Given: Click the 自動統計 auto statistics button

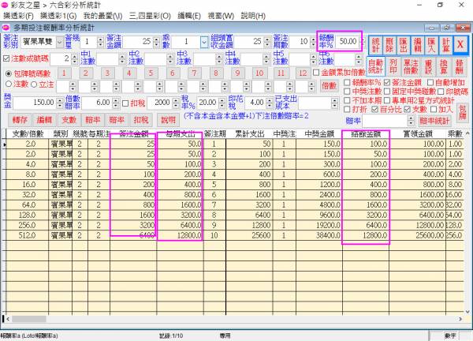Looking at the screenshot, I should pyautogui.click(x=375, y=66).
